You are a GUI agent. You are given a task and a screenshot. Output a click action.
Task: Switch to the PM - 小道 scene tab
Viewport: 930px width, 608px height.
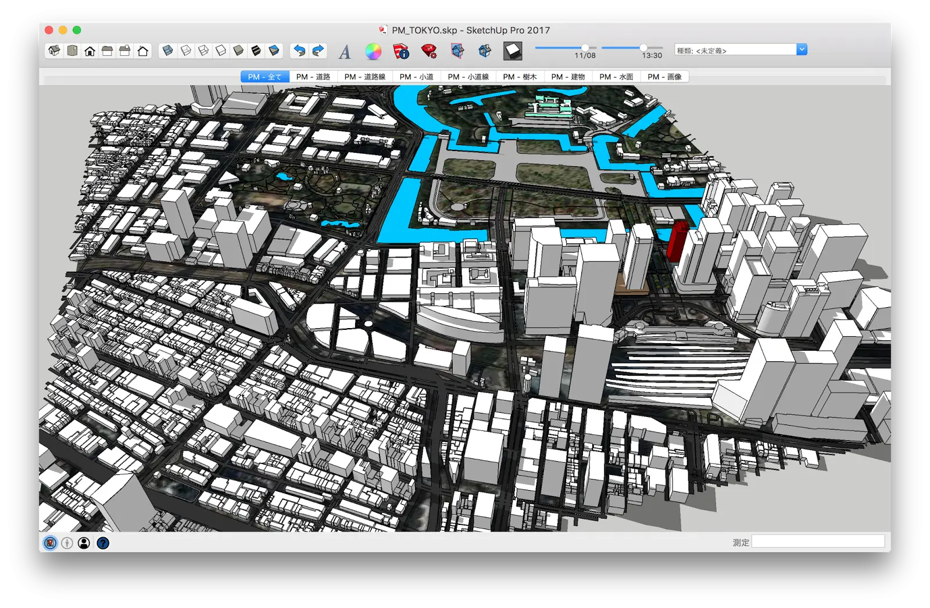[417, 77]
